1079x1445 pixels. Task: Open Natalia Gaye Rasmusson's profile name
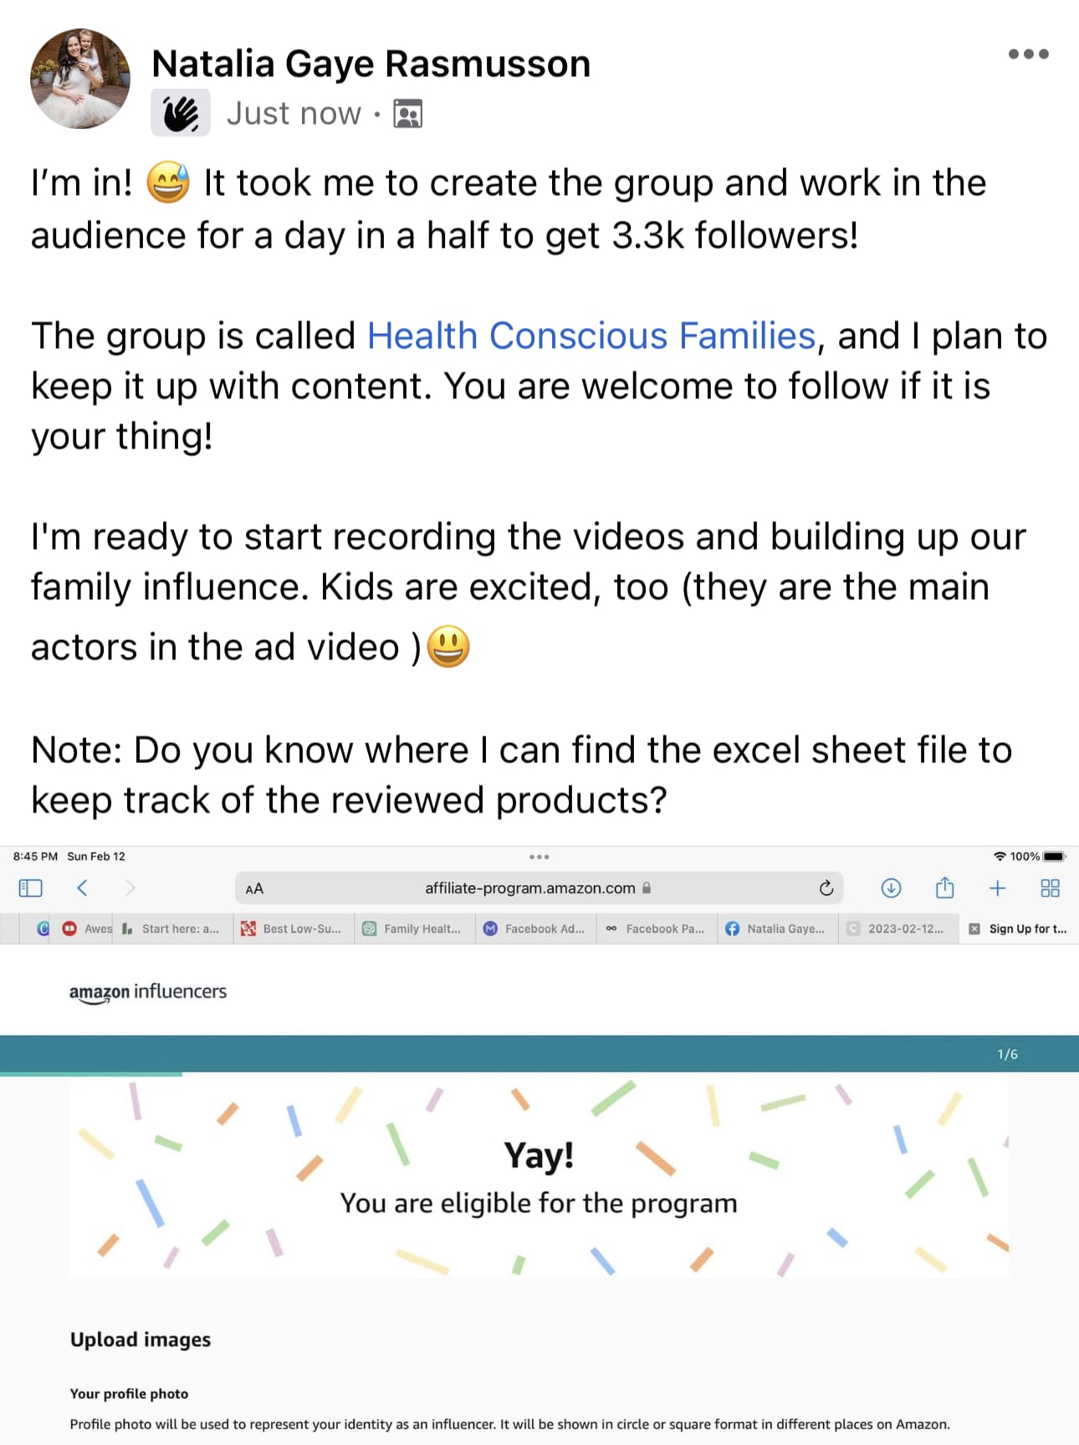pos(371,64)
